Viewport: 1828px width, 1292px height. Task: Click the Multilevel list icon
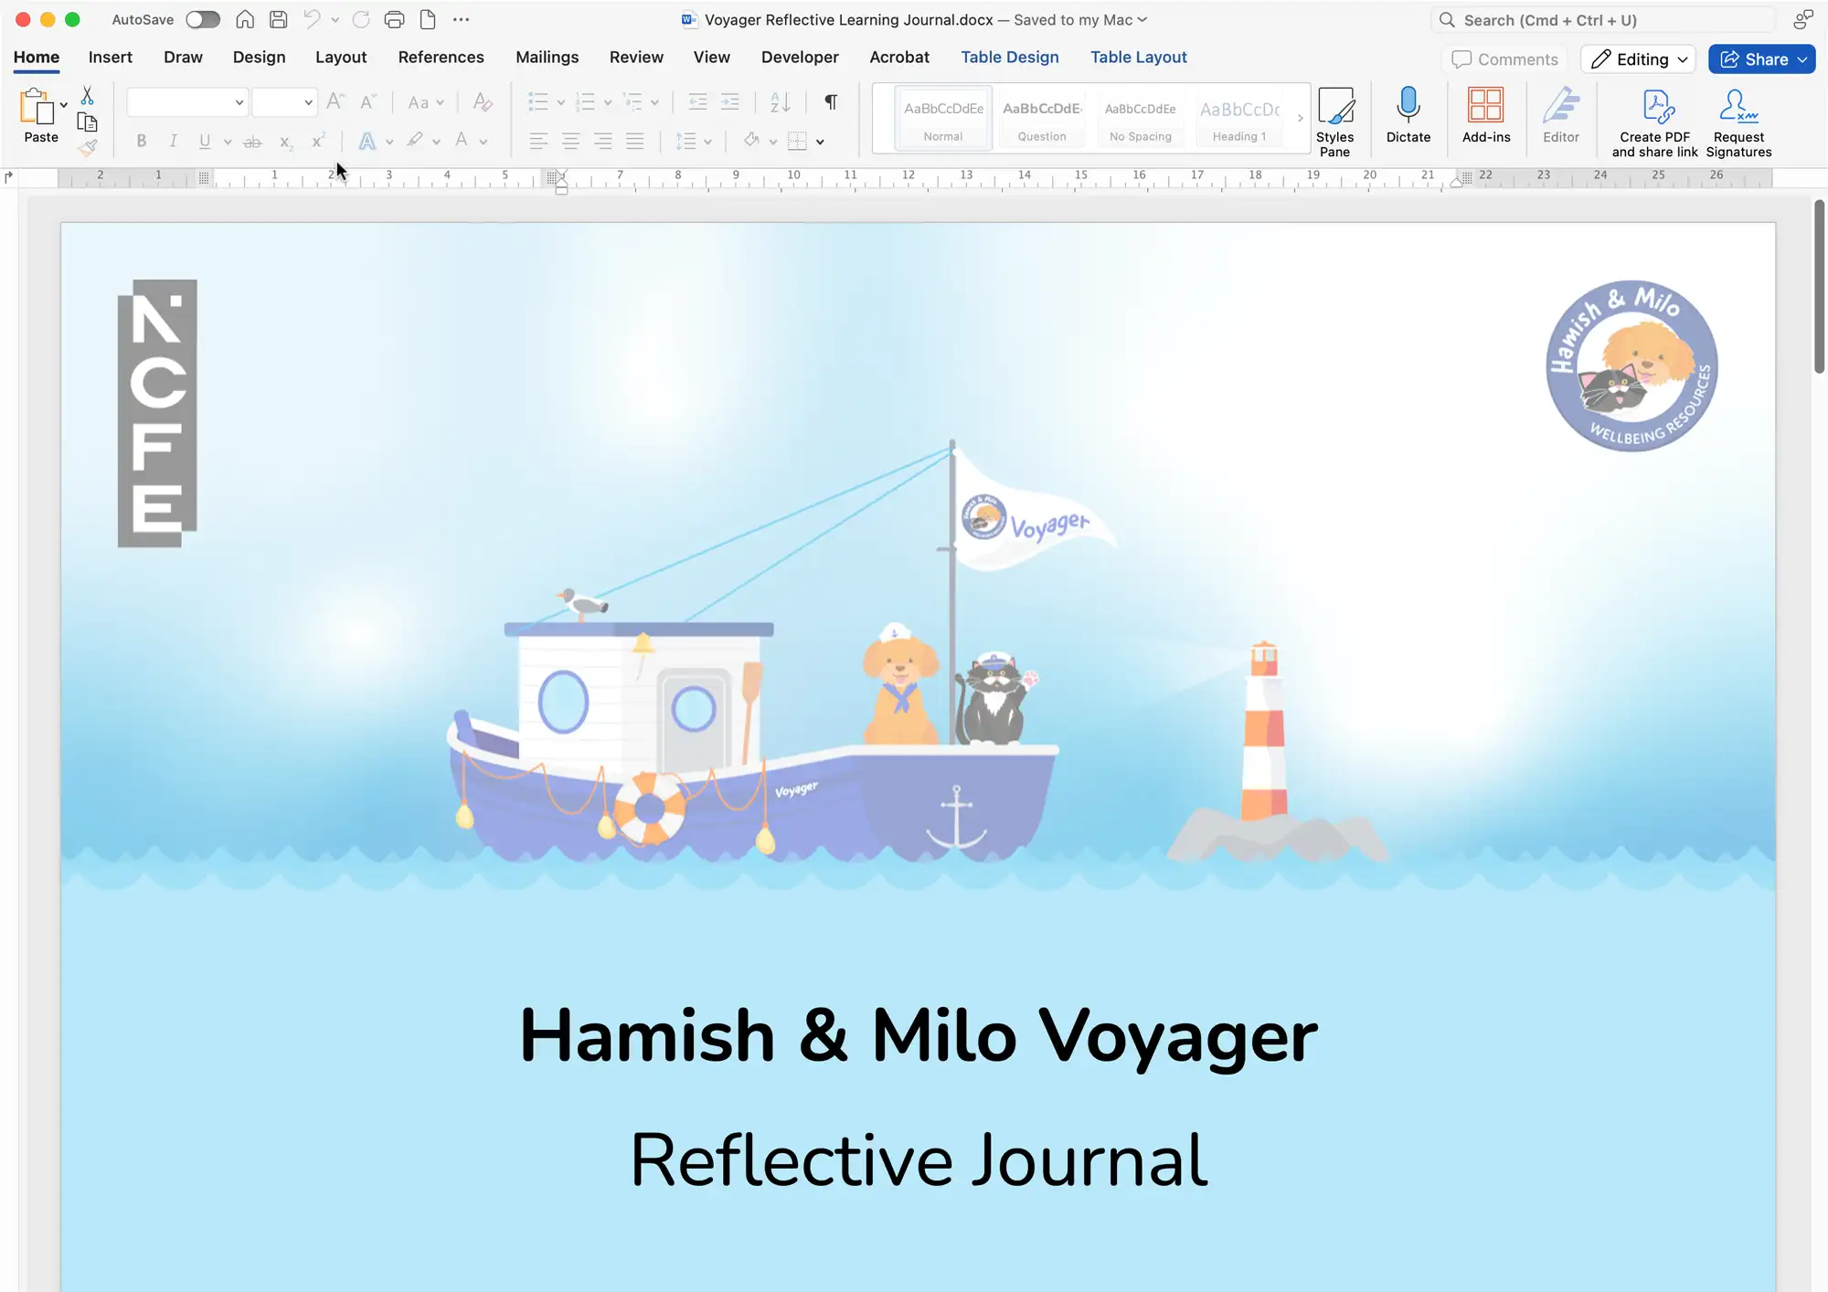tap(632, 101)
